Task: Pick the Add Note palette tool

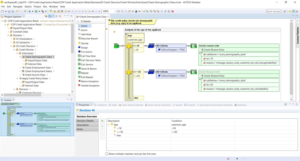Action: click(85, 34)
